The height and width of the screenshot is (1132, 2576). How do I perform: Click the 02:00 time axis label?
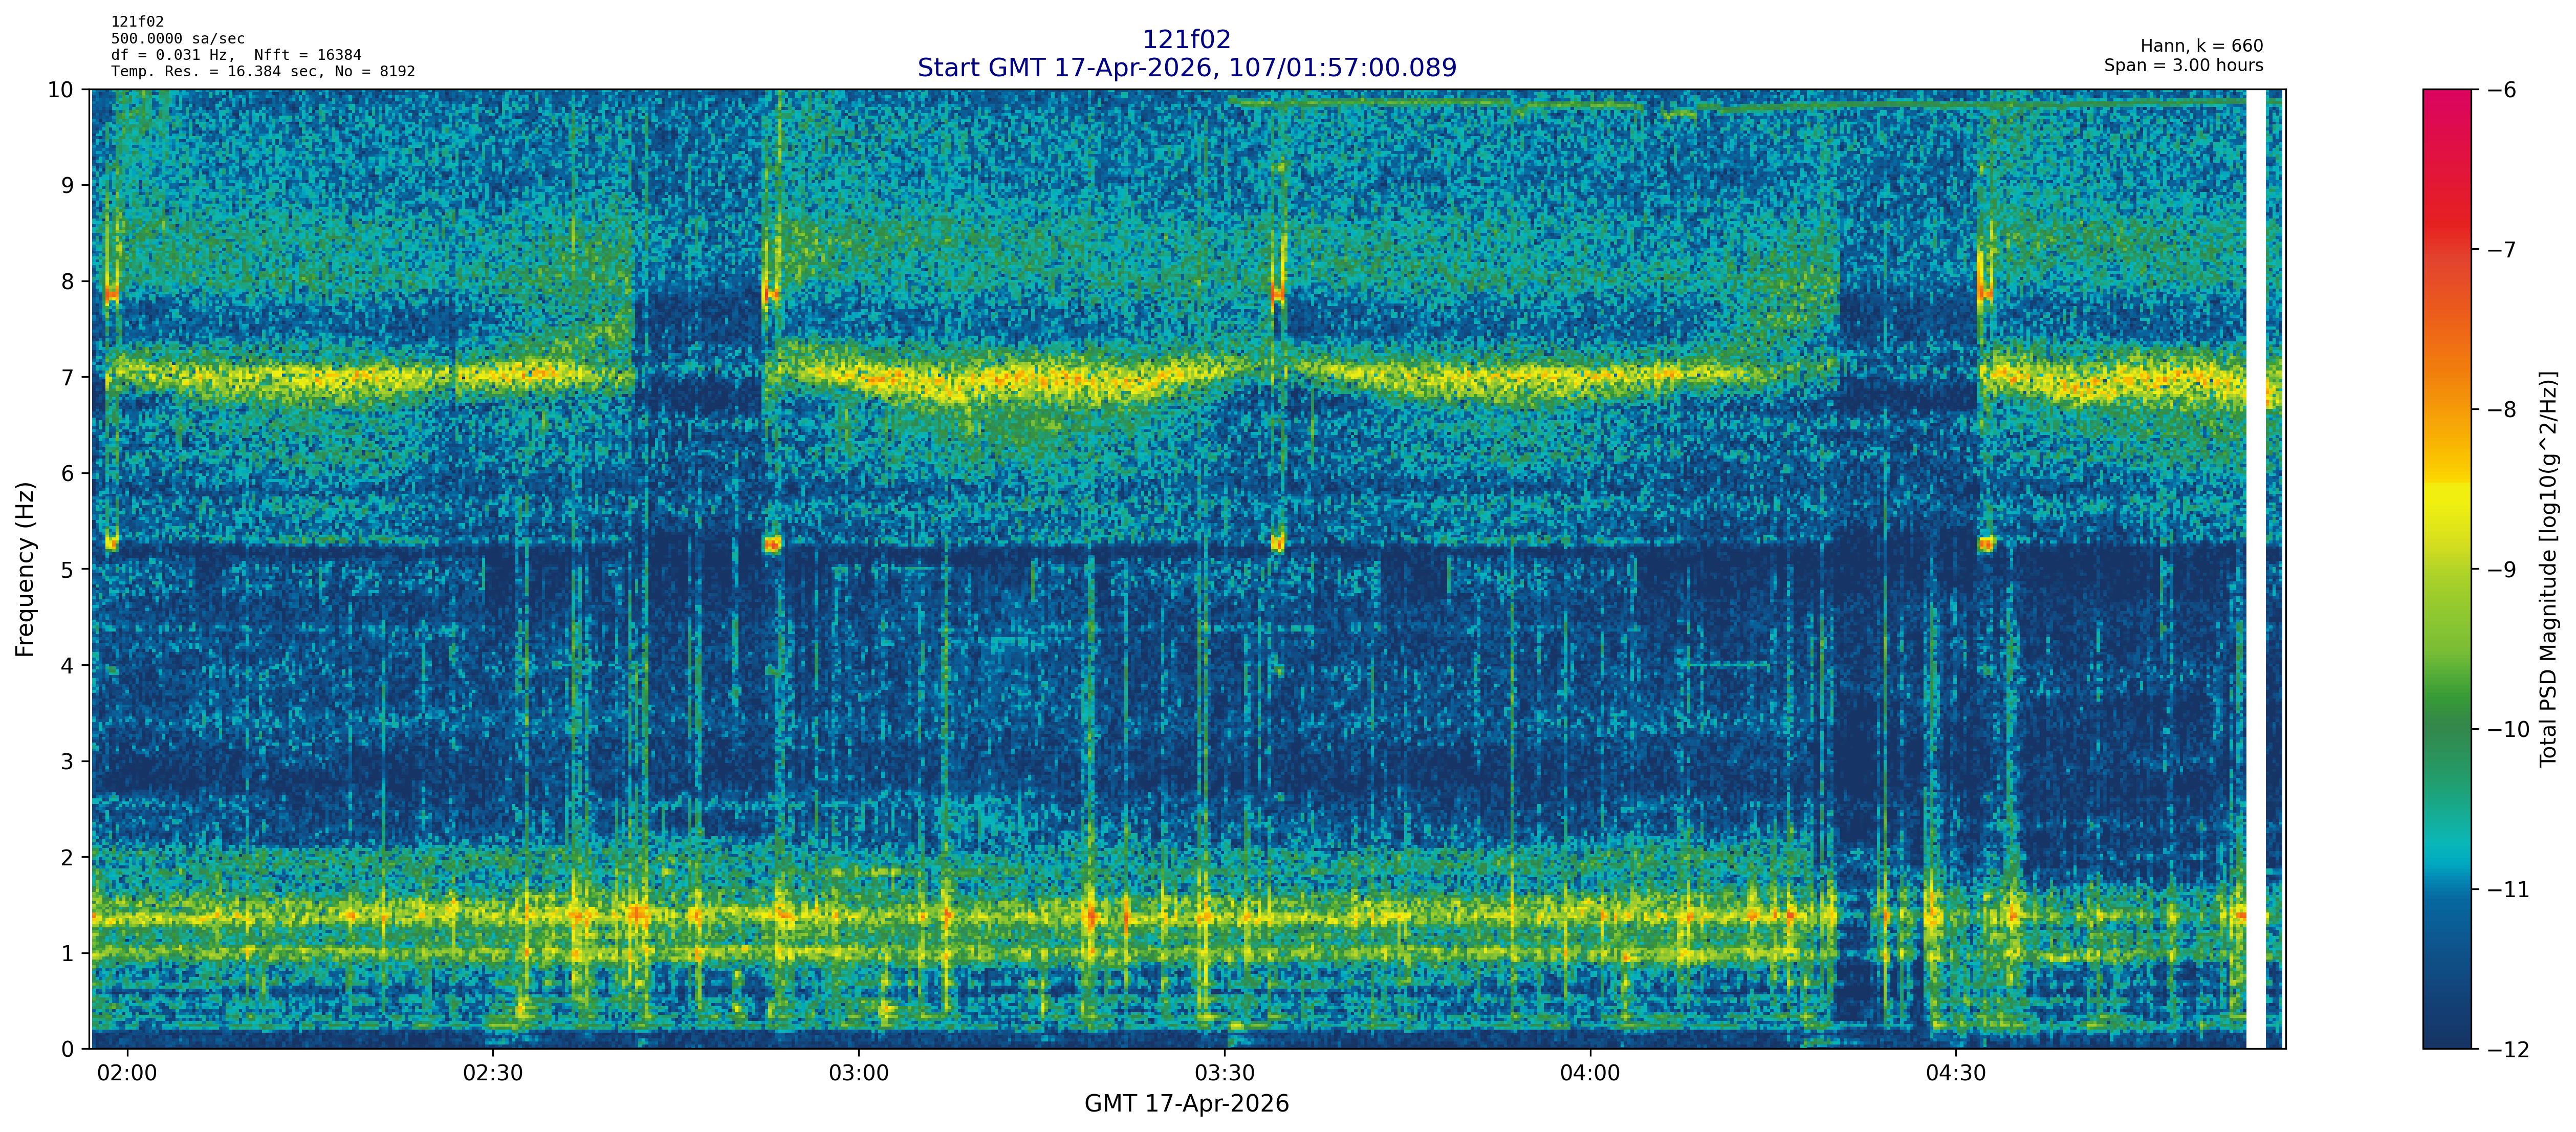click(127, 1074)
